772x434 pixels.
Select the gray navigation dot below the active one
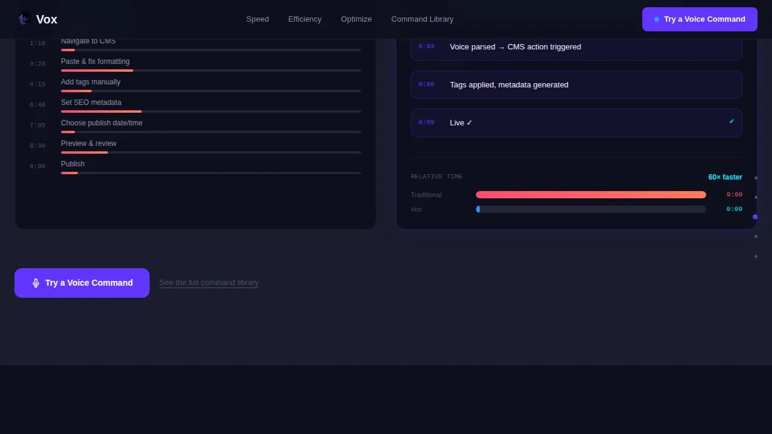[755, 236]
